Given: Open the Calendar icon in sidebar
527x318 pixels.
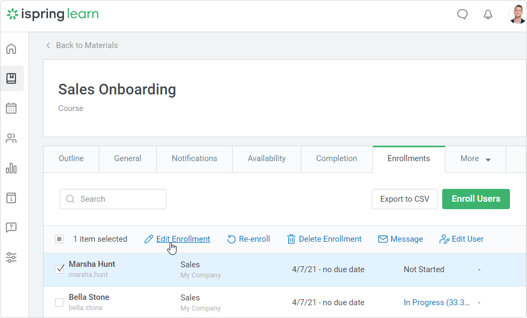Looking at the screenshot, I should (x=11, y=108).
